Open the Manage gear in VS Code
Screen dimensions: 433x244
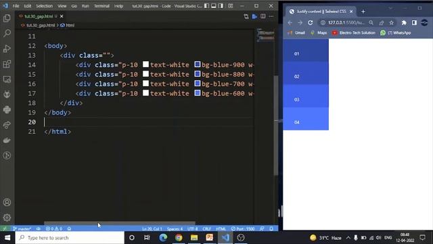7,218
